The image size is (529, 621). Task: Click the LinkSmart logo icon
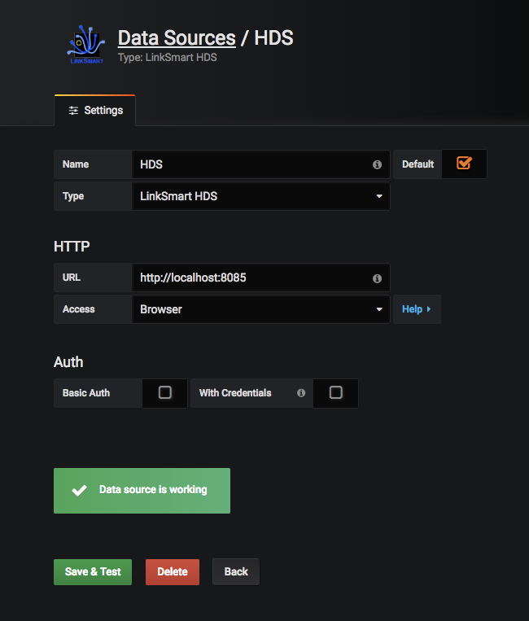[86, 44]
